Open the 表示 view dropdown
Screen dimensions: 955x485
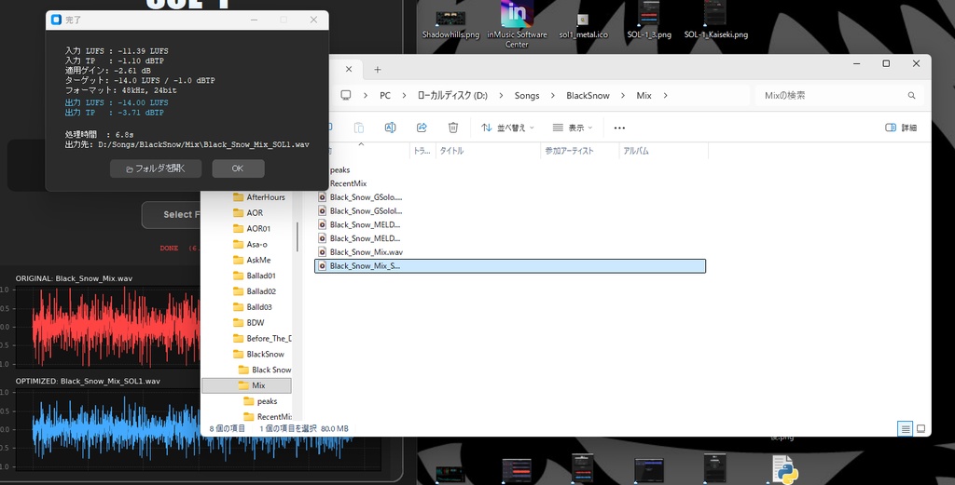[572, 128]
